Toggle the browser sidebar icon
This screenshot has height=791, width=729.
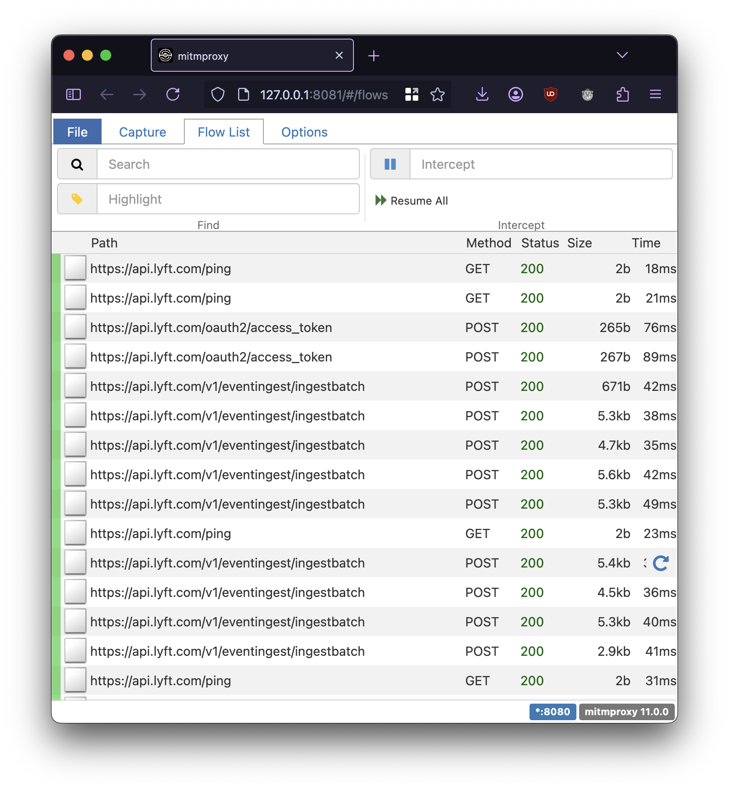(74, 94)
